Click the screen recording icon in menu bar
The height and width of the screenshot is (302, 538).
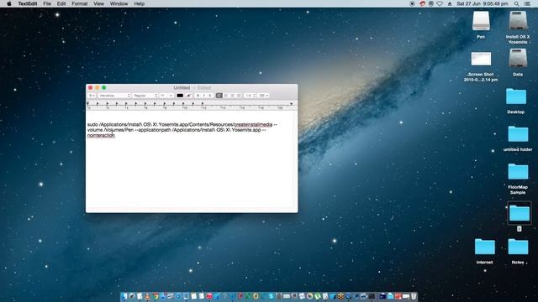tap(412, 3)
